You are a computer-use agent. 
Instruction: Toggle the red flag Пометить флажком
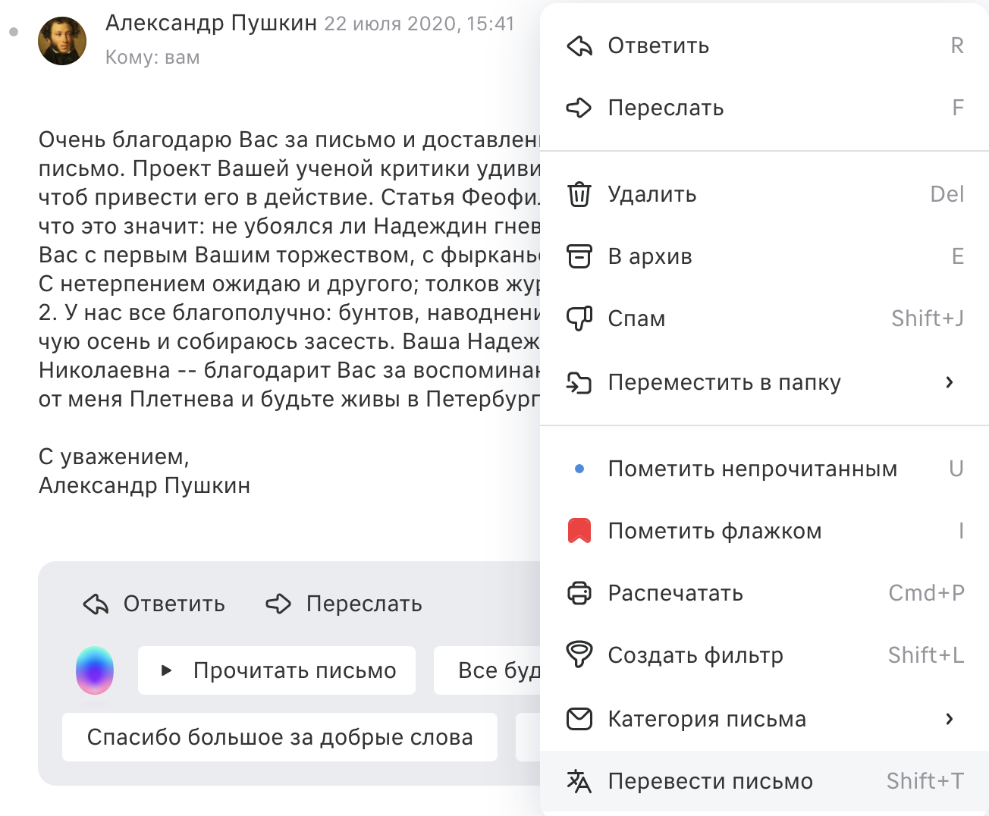[765, 532]
